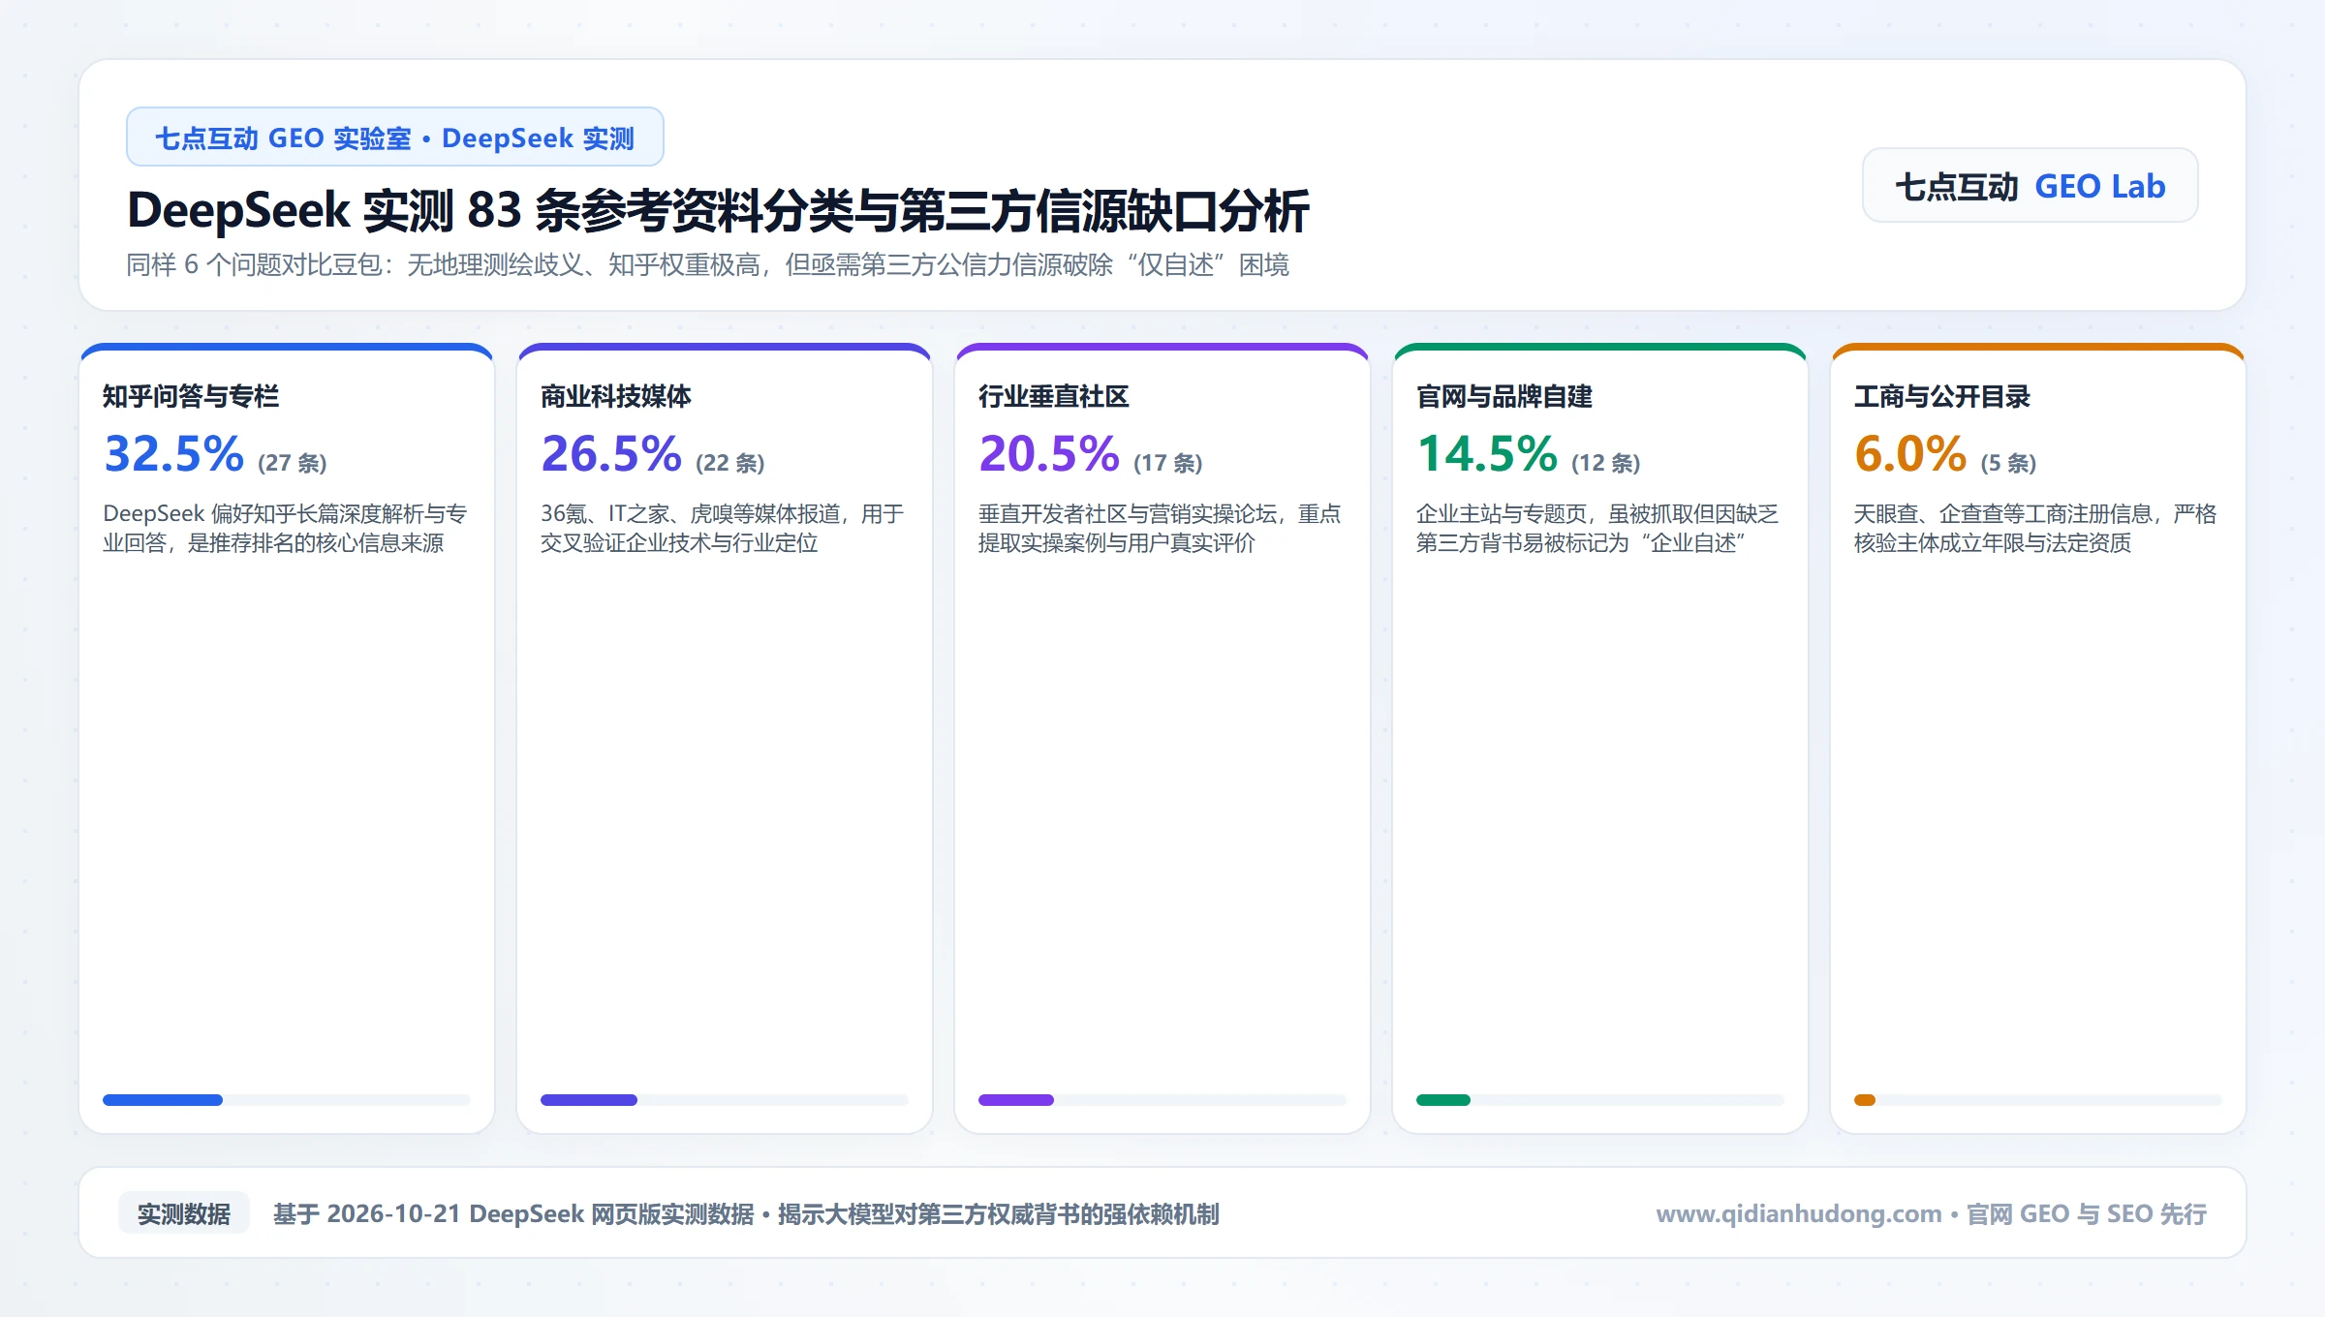Open the 官网与品牌自建 card heading
This screenshot has height=1317, width=2325.
click(x=1504, y=396)
